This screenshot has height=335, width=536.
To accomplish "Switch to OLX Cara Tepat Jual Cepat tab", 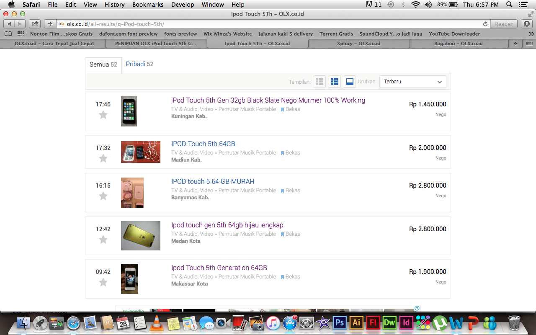I will tap(54, 44).
